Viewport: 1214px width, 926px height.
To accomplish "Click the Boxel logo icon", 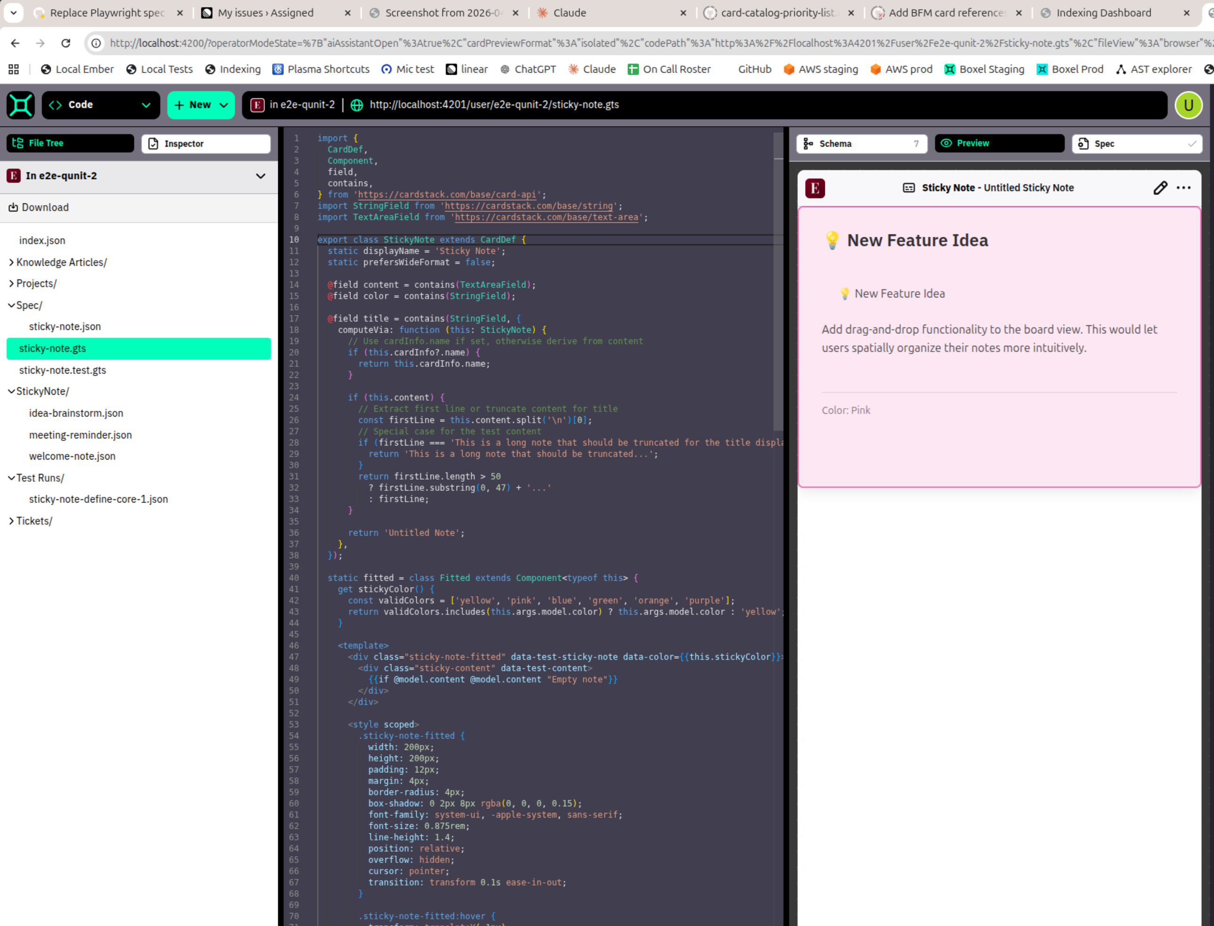I will [20, 105].
